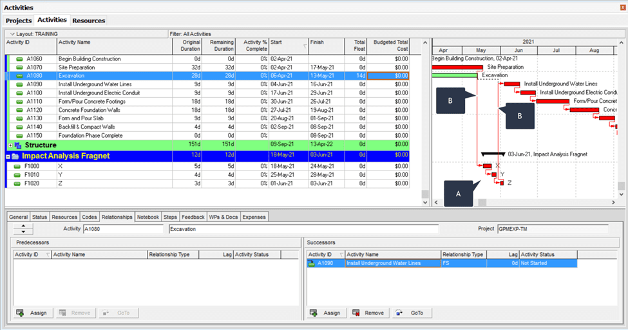The image size is (628, 330).
Task: Click the A1070 activity icon
Action: [x=19, y=68]
